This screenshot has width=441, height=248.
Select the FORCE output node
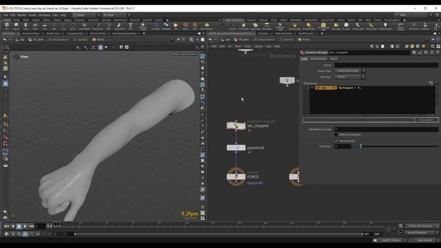click(236, 176)
